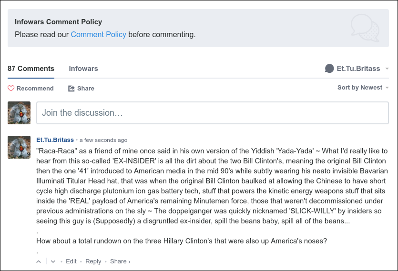398x271 pixels.
Task: Click the Recommend text label
Action: [x=35, y=89]
